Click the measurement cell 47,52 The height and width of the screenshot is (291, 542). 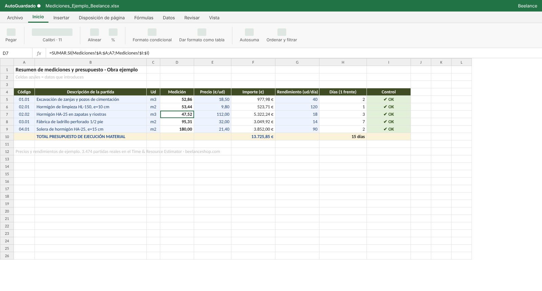(x=177, y=114)
